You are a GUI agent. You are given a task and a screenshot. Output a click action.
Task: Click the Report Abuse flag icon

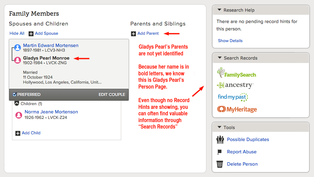tap(220, 152)
